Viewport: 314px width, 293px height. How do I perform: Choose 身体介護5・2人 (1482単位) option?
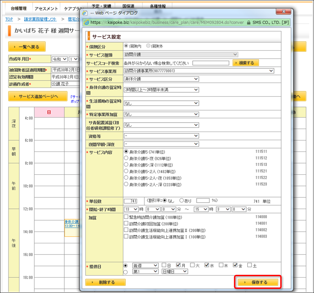[126, 171]
